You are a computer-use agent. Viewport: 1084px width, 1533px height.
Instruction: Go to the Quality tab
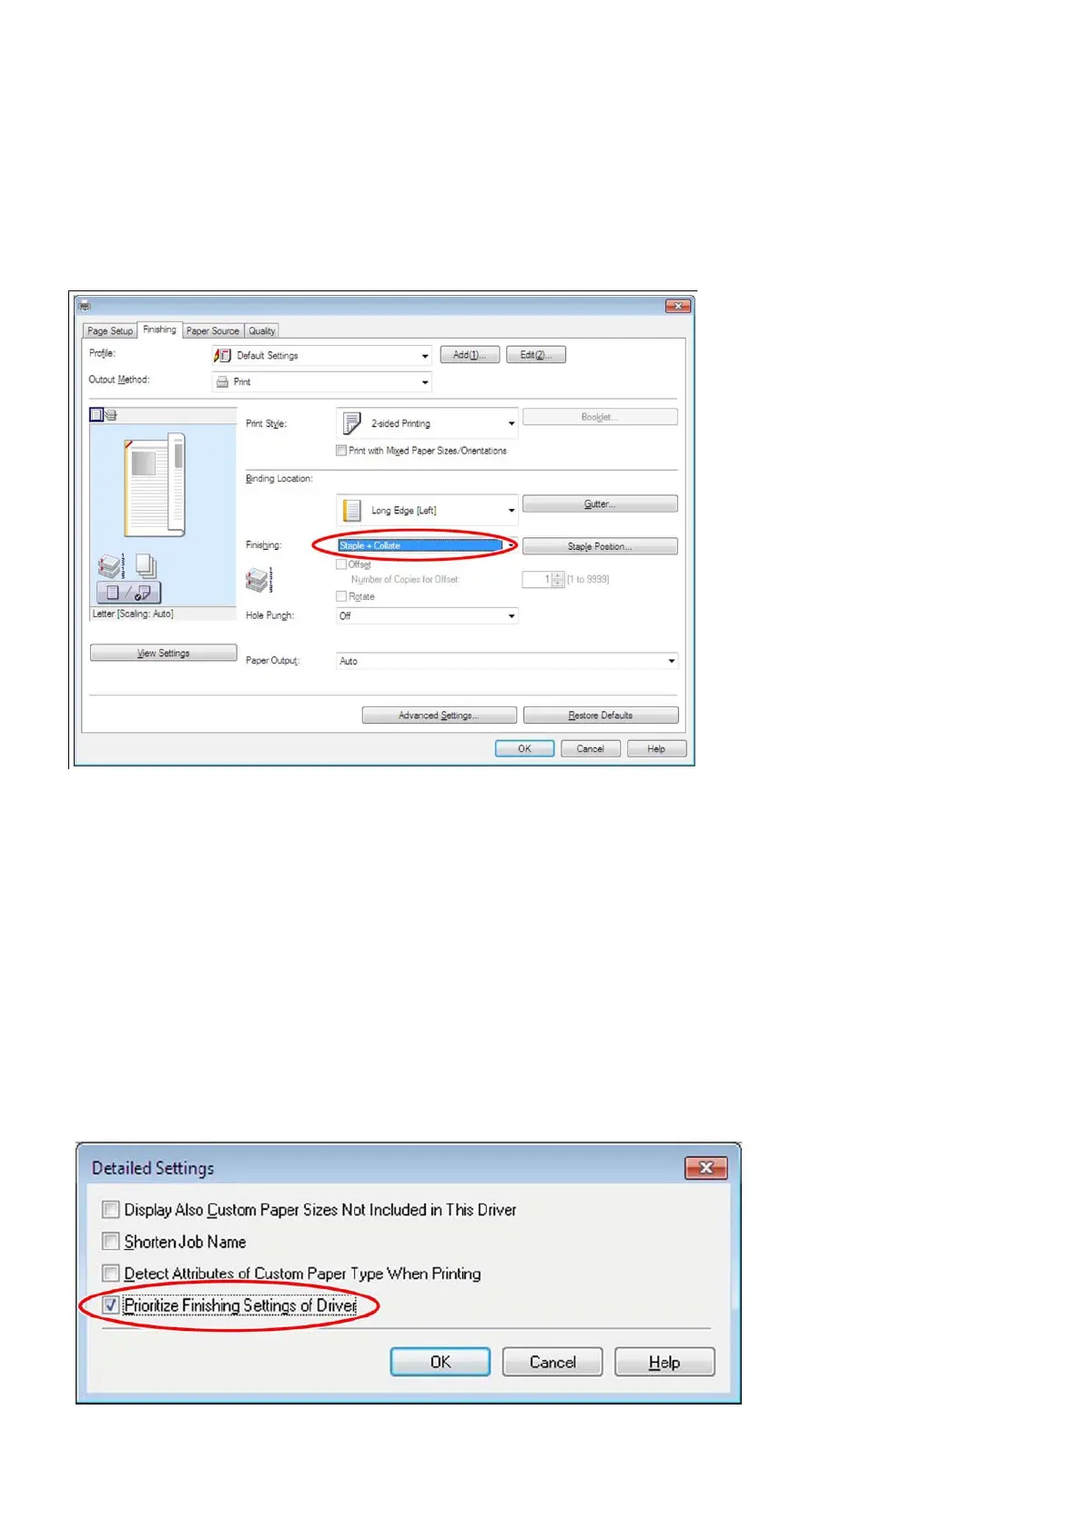pos(262,331)
